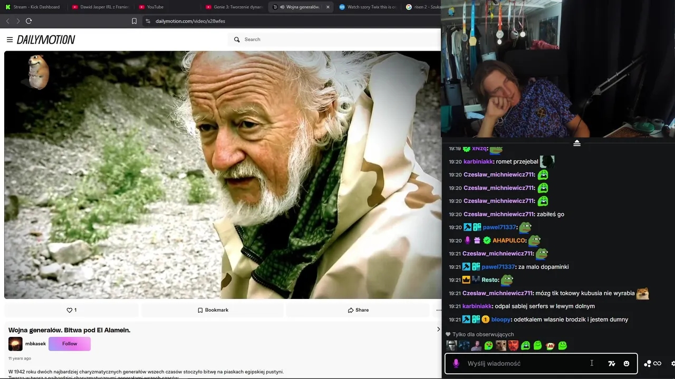Switch to the YouTube tab
The width and height of the screenshot is (675, 379).
coord(167,7)
